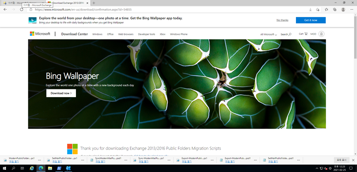Open the notification center icon
Viewport: 357px width, 172px height.
coord(351,168)
